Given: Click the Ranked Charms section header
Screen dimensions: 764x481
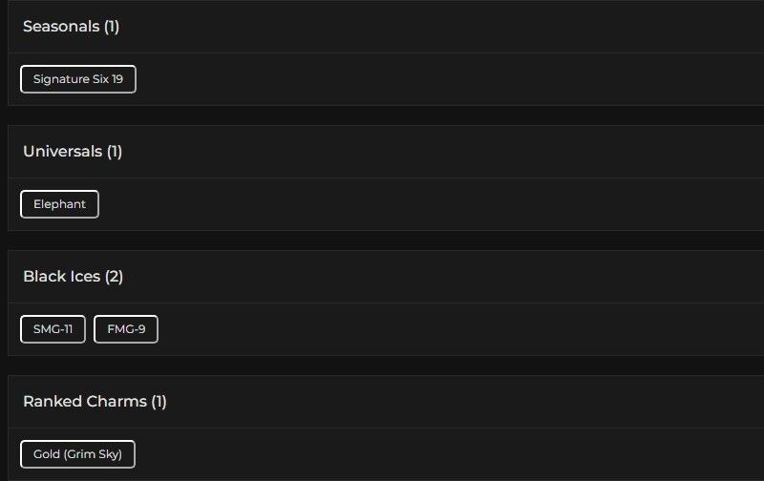Looking at the screenshot, I should (84, 402).
